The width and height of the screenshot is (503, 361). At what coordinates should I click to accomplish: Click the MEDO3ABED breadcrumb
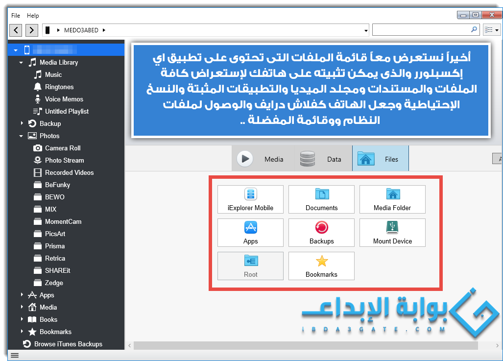(x=81, y=30)
